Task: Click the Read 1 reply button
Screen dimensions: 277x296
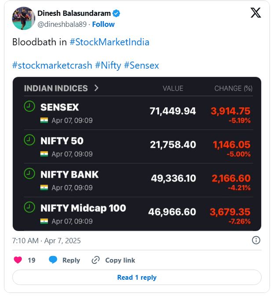Action: click(137, 278)
